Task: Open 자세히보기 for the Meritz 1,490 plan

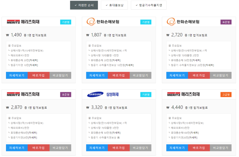Action: point(17,76)
